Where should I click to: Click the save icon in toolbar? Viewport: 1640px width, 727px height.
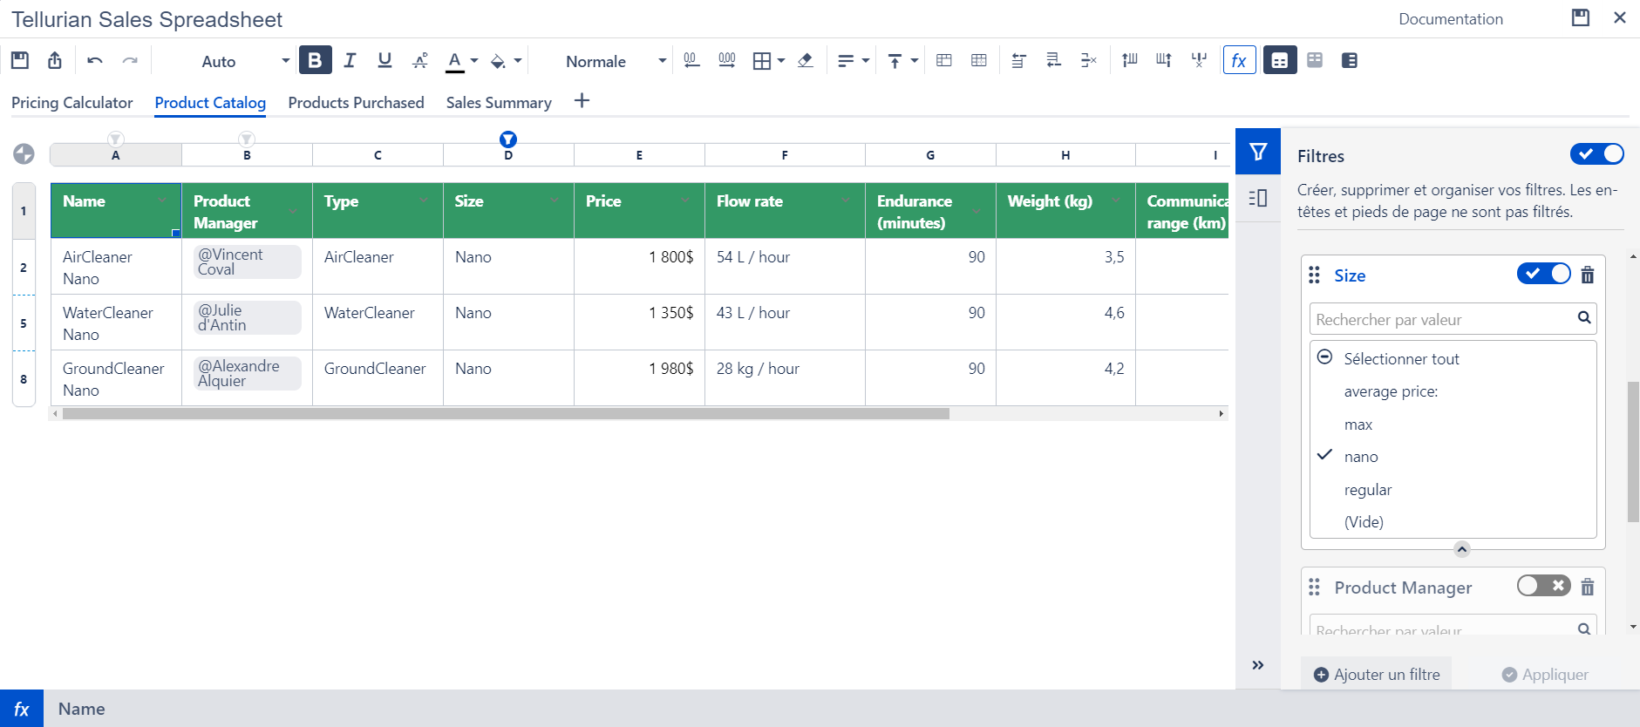[20, 60]
